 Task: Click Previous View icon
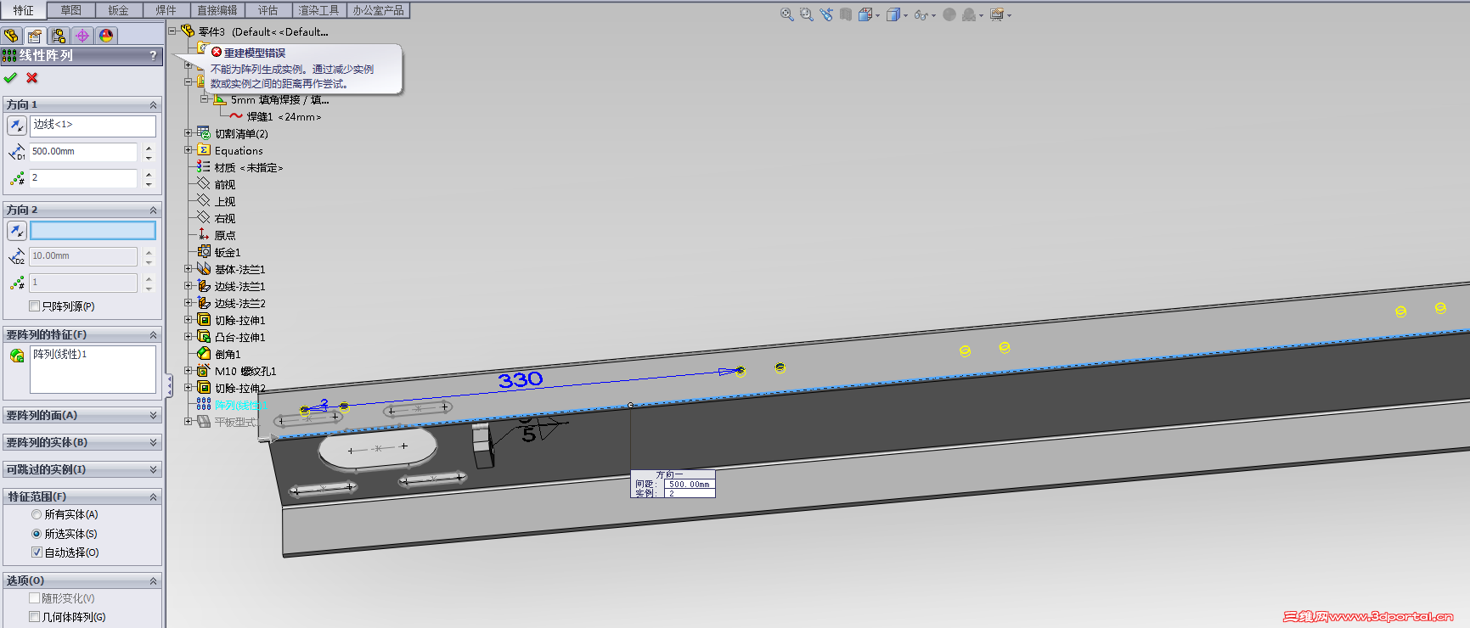826,14
